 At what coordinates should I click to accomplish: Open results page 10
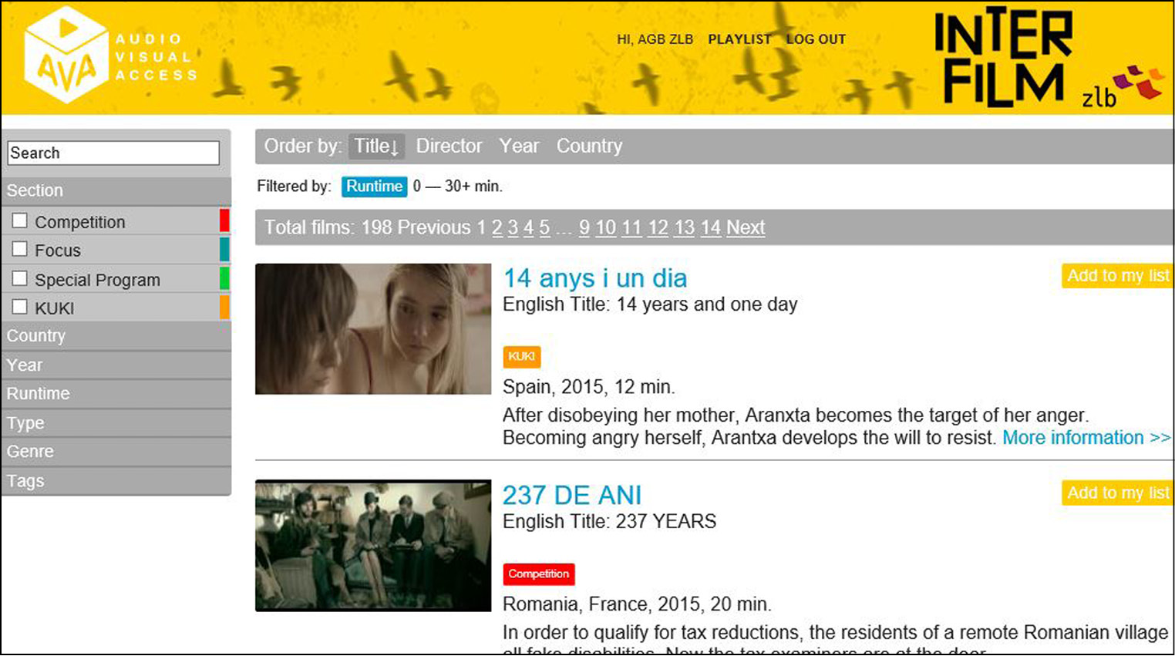[606, 227]
